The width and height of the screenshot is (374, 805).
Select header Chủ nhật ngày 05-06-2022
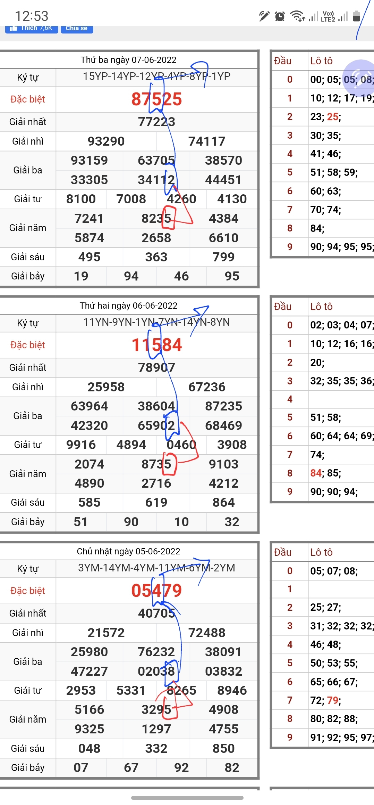point(129,551)
